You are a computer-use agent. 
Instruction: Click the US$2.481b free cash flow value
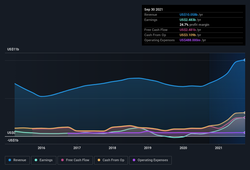click(188, 30)
